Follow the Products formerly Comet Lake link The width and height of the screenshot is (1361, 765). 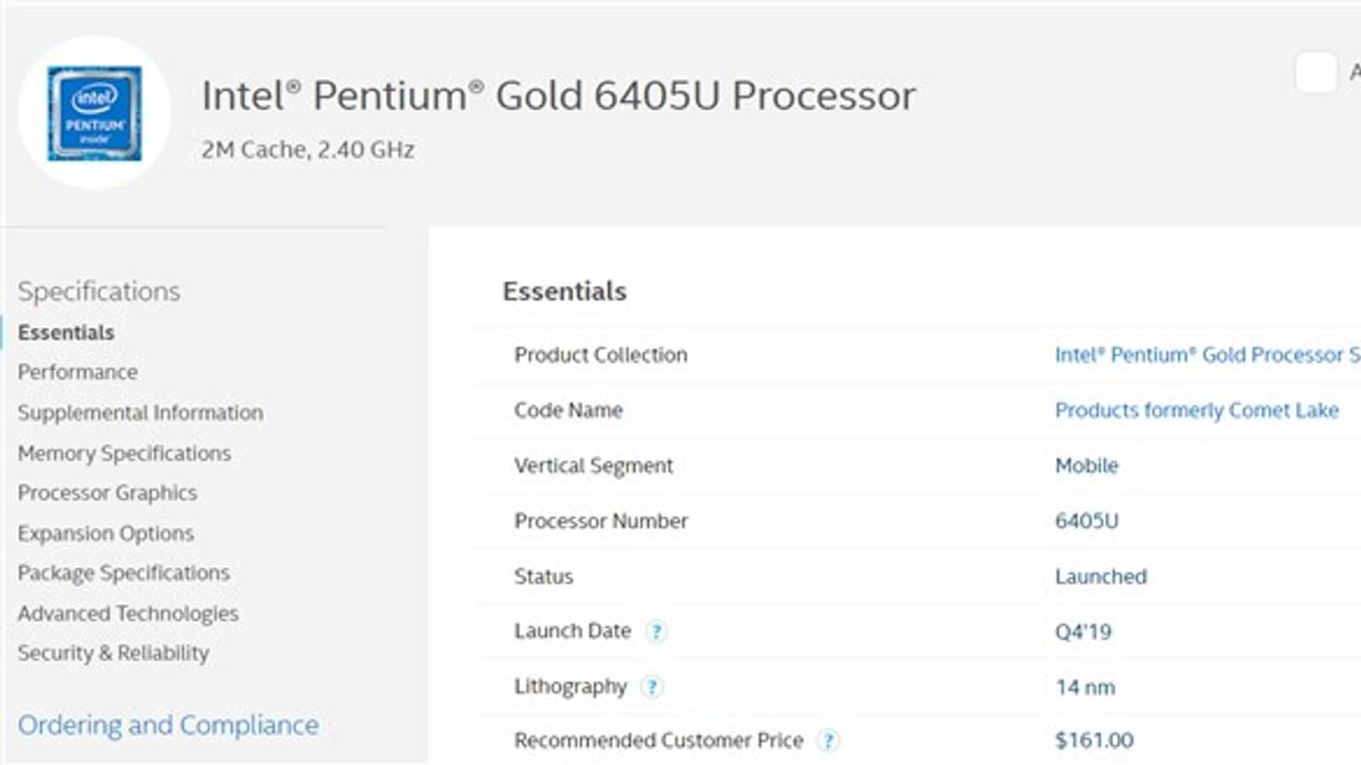(x=1197, y=411)
